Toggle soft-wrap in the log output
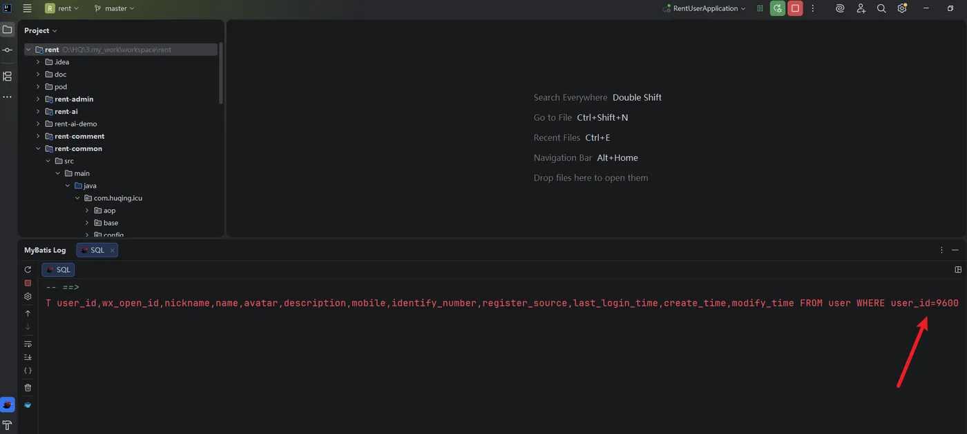This screenshot has height=434, width=967. tap(28, 344)
